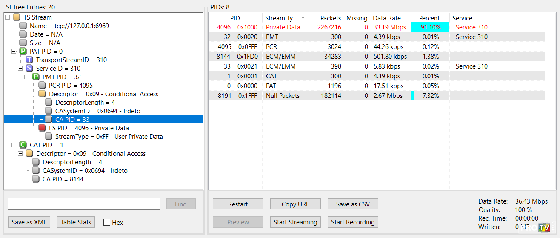Open the Stream Type column filter arrow

click(x=303, y=18)
